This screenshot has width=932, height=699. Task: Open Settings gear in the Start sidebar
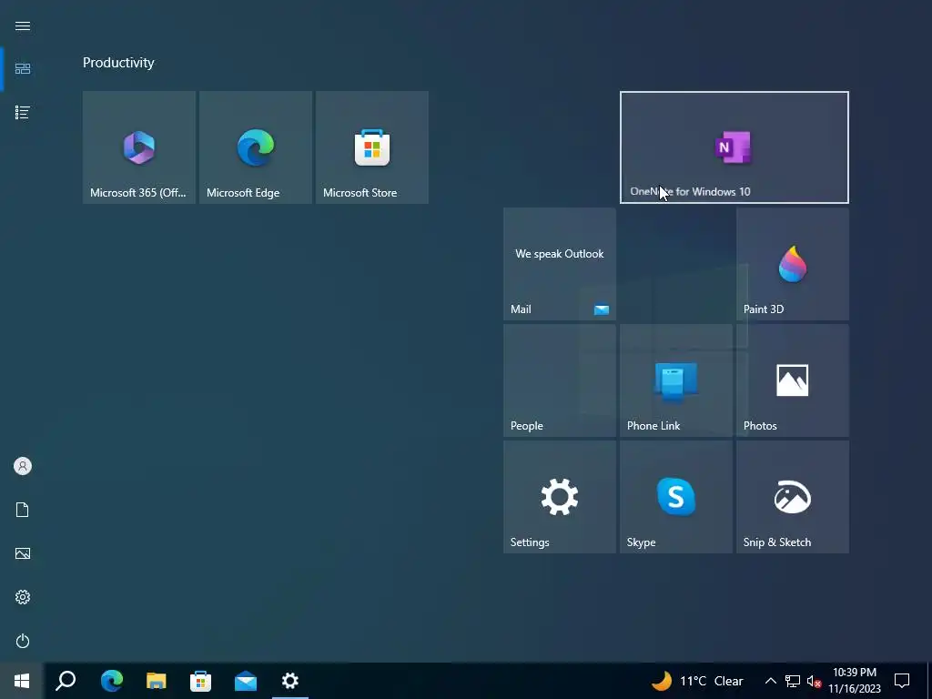23,597
